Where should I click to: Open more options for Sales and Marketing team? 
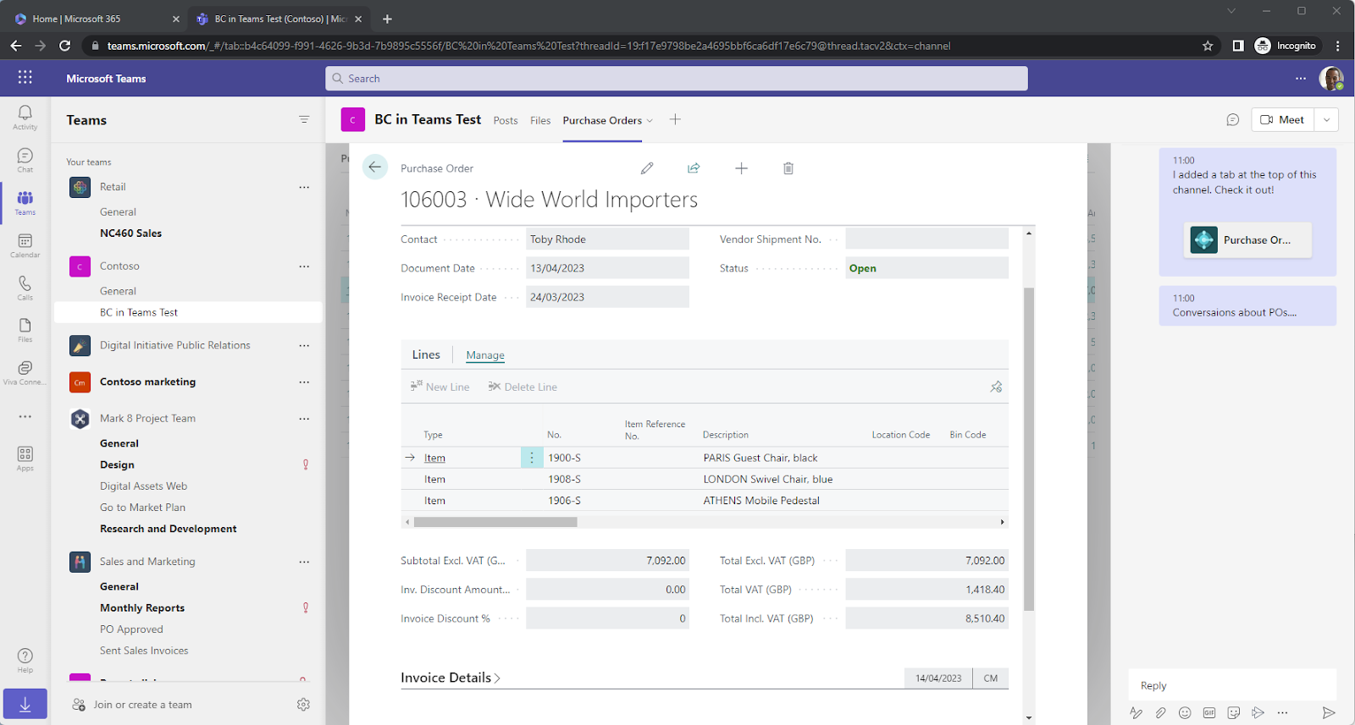click(x=304, y=561)
